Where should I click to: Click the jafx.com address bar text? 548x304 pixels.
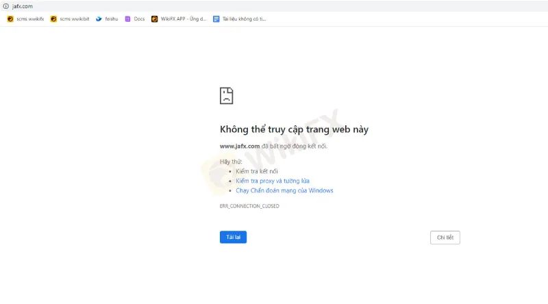23,6
